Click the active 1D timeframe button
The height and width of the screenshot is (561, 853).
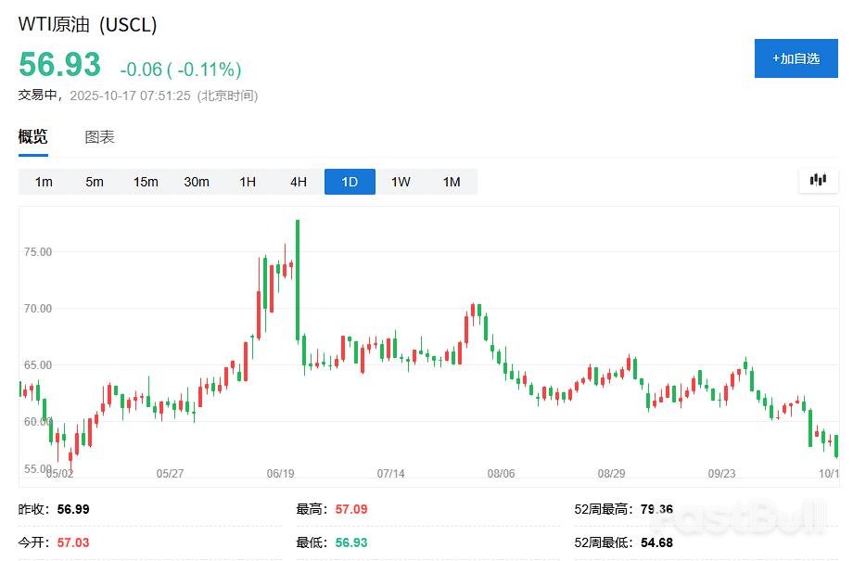tap(350, 182)
